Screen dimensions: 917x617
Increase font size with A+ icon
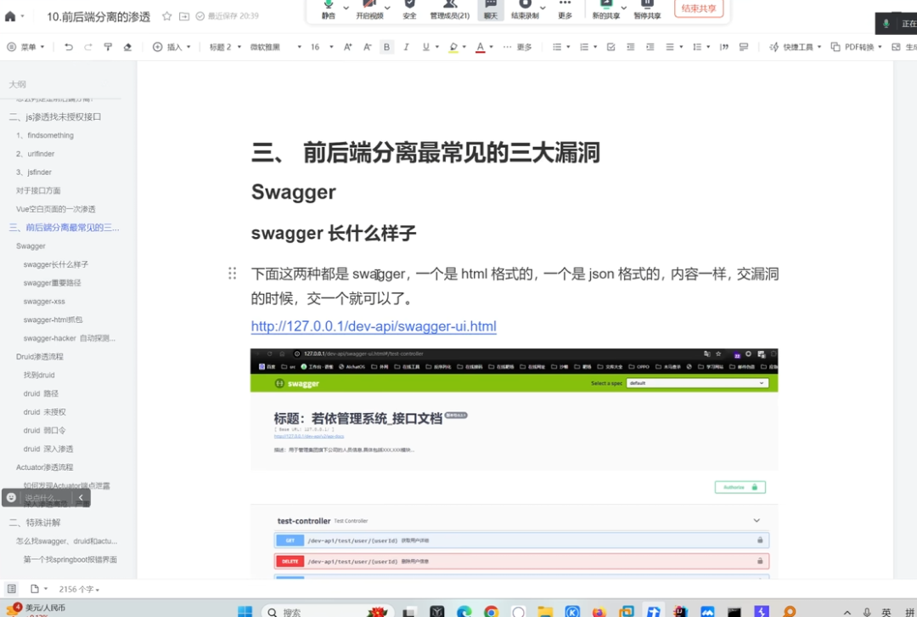[x=348, y=47]
